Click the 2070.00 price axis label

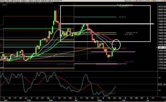[x=162, y=7]
